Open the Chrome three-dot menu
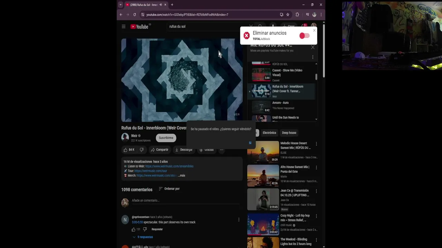Screen dimensions: 442x248 321,14
